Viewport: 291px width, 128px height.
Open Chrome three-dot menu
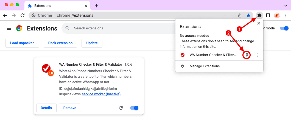286,15
